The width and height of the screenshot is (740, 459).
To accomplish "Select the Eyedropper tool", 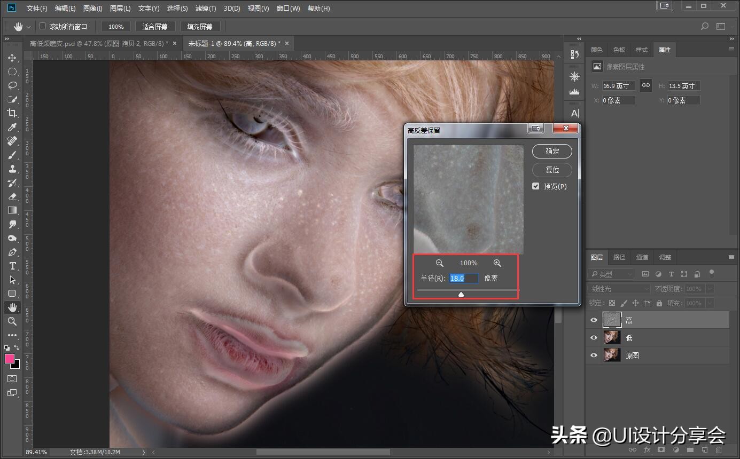I will [x=12, y=127].
